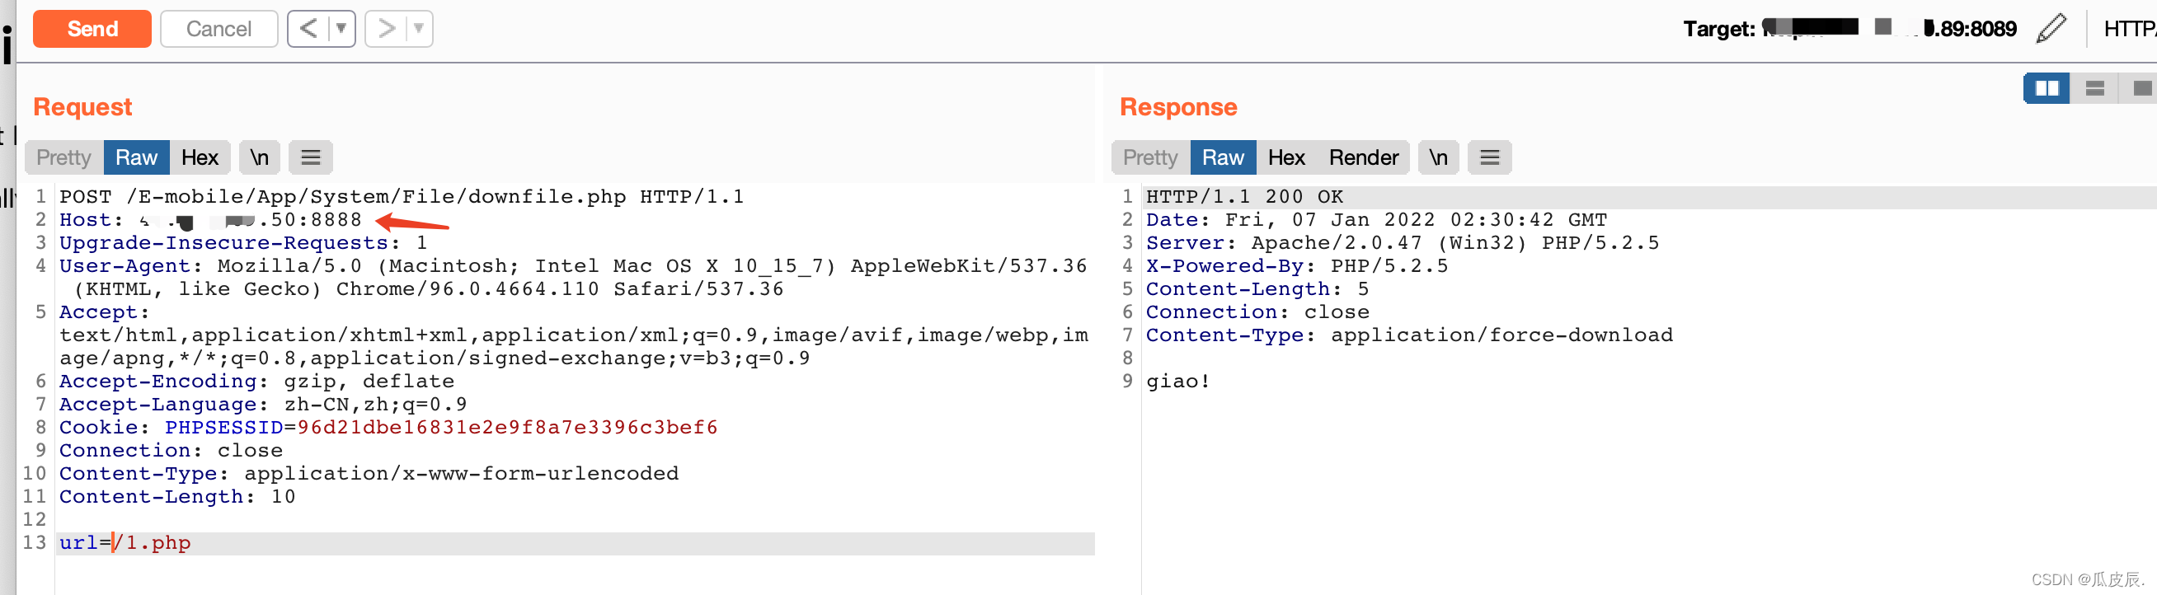Switch to the Request Pretty tab
2157x595 pixels.
tap(63, 157)
